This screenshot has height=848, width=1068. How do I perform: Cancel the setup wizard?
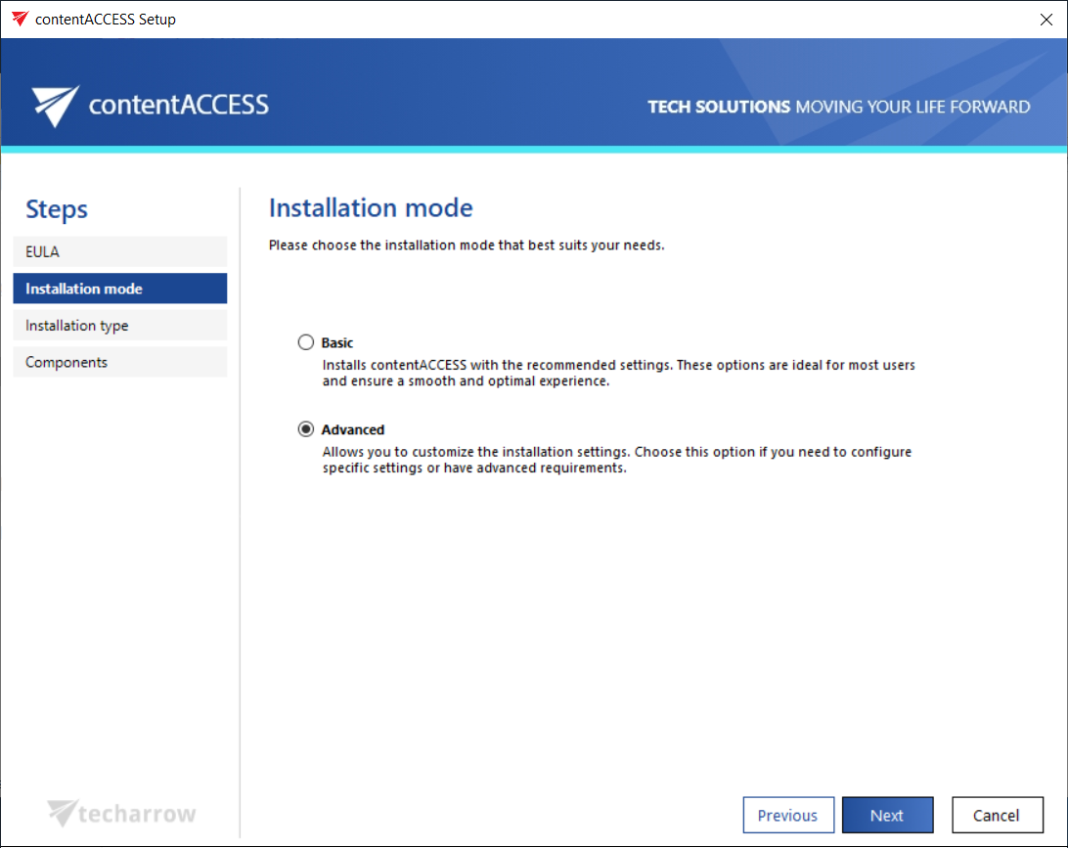coord(996,816)
